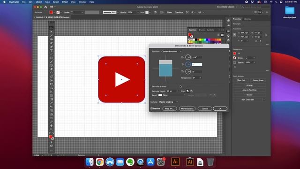Image resolution: width=300 pixels, height=169 pixels.
Task: Select the Type tool
Action: click(51, 51)
